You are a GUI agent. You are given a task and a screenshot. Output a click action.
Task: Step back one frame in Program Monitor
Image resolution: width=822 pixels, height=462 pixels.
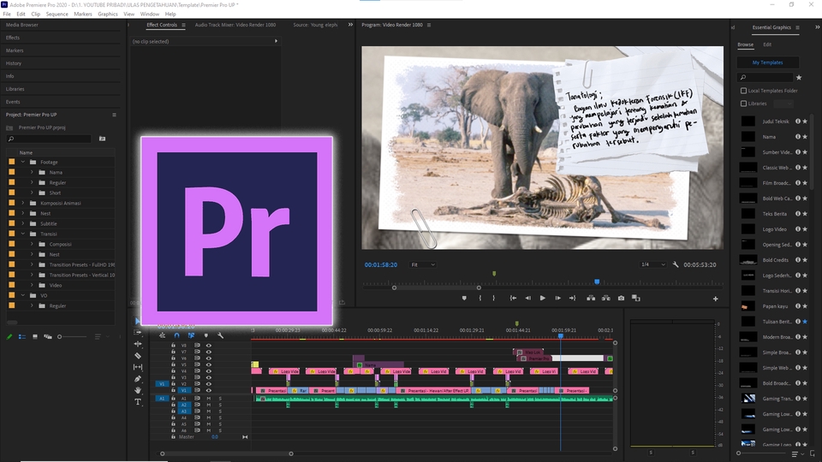click(528, 298)
